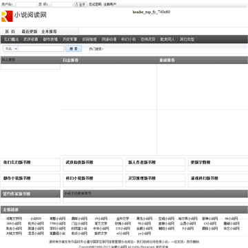Open the 金羚文学 friend link

[x=123, y=218]
